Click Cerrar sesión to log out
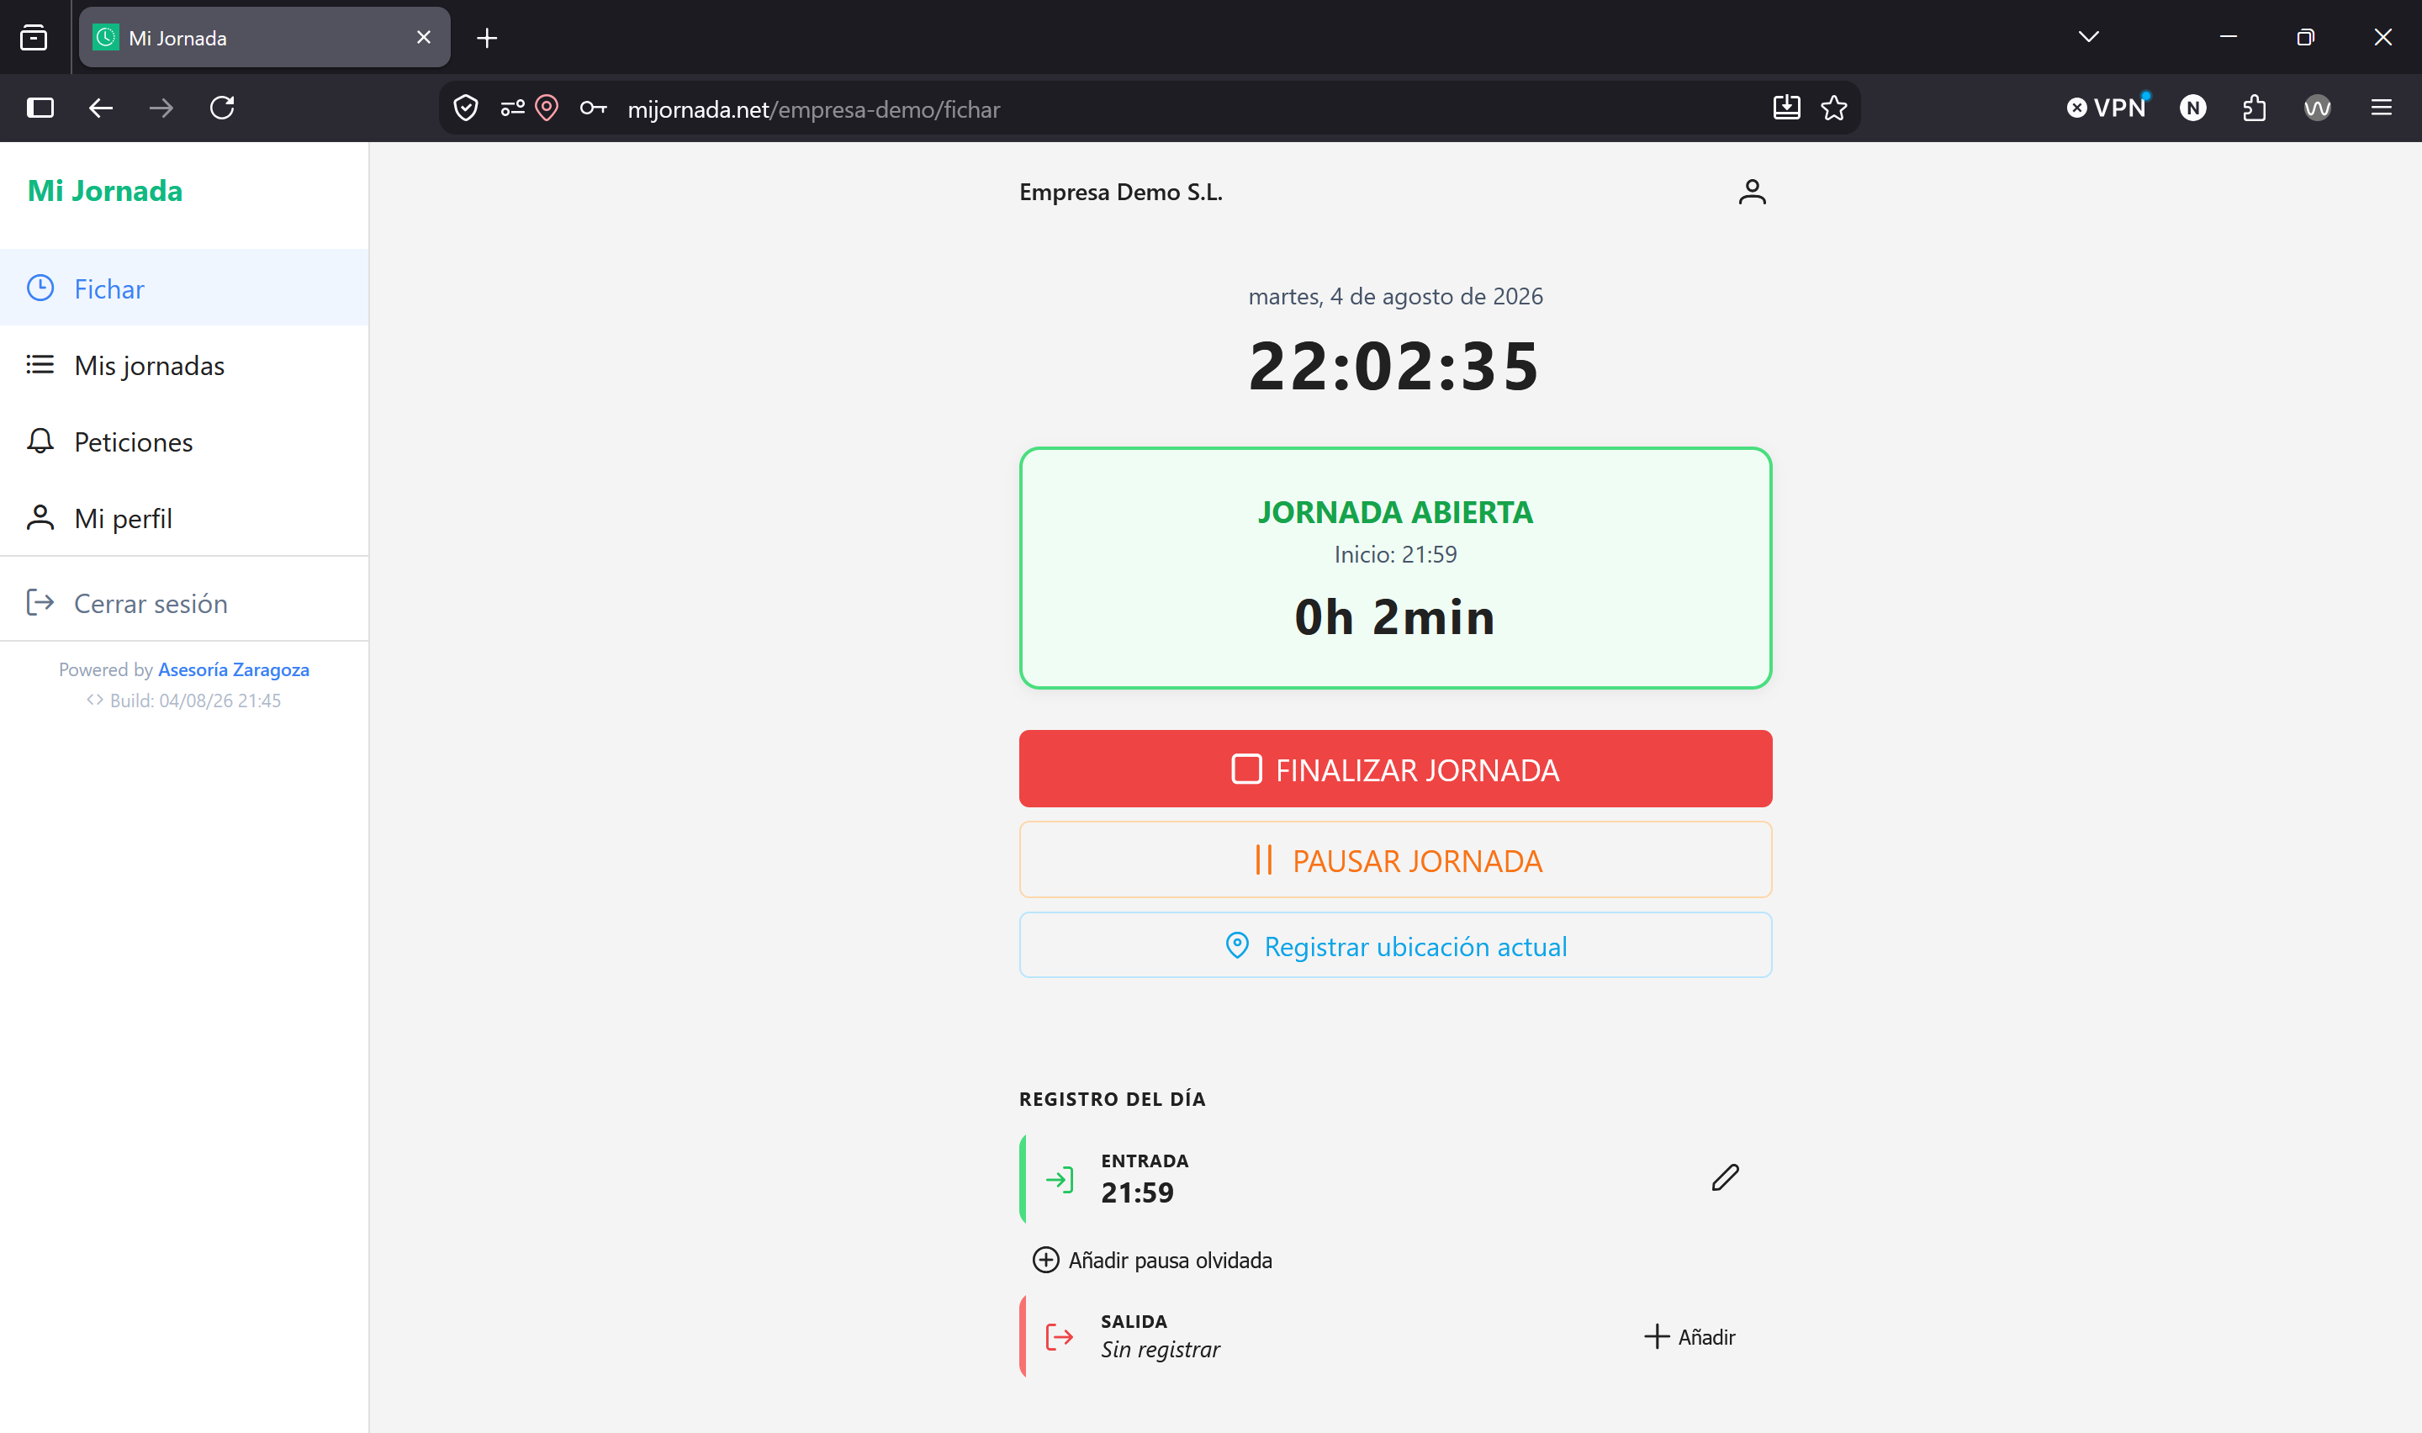This screenshot has height=1433, width=2422. point(183,603)
